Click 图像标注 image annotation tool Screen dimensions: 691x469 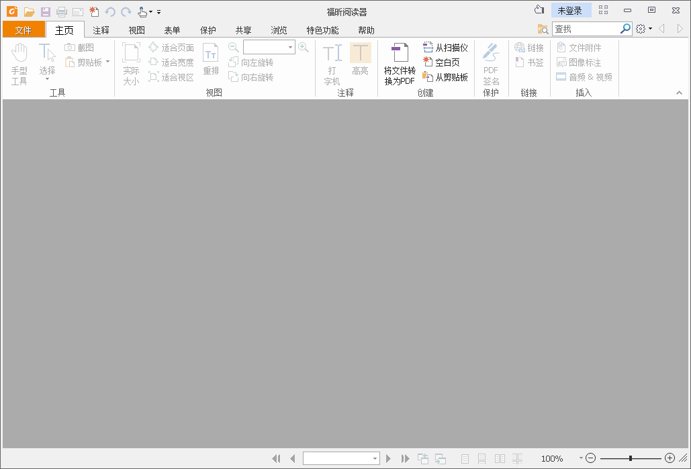(579, 62)
